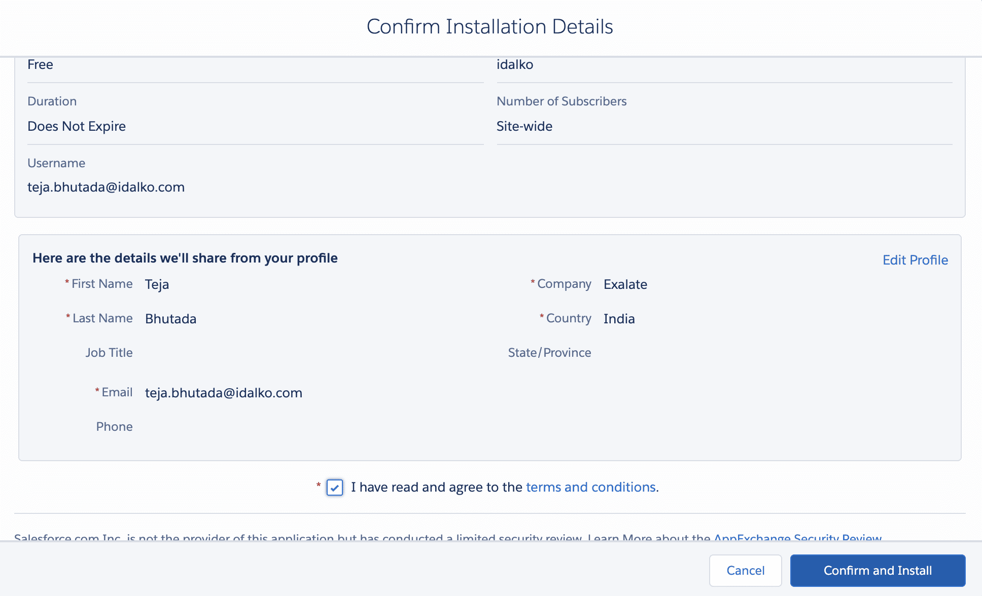Cancel the installation

(x=745, y=570)
